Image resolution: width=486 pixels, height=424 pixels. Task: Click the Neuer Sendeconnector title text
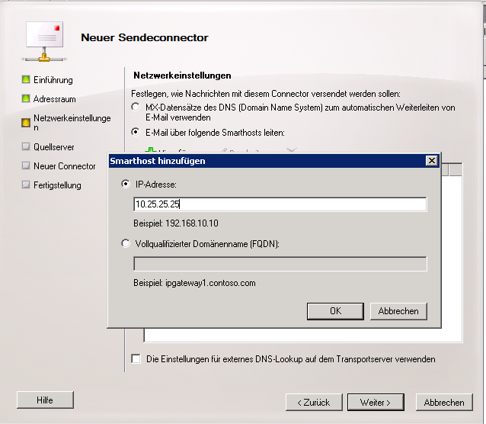[x=145, y=37]
